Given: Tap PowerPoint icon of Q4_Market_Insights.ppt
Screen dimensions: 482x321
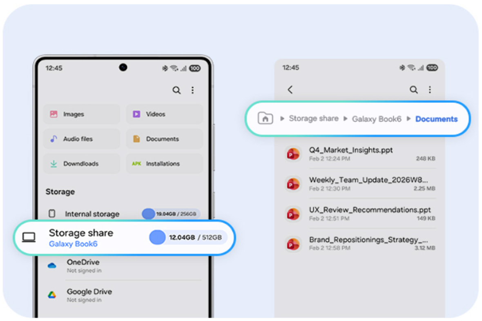Looking at the screenshot, I should pyautogui.click(x=293, y=154).
